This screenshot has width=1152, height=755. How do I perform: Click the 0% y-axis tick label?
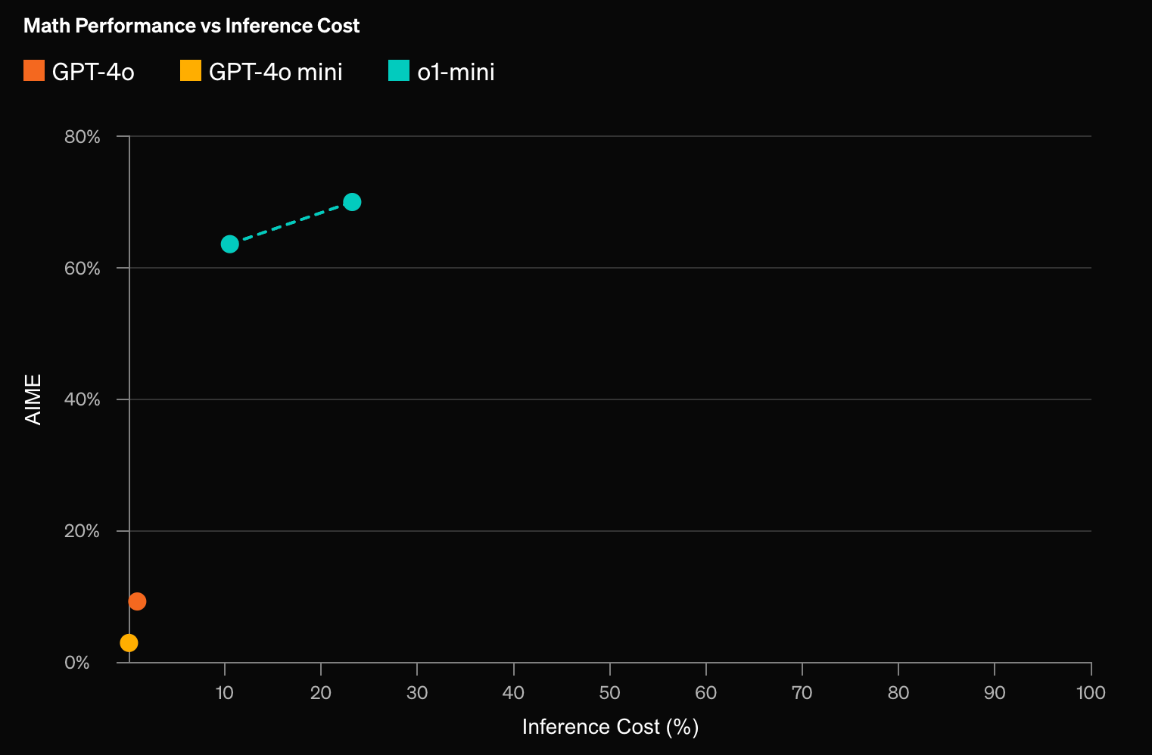[x=77, y=663]
